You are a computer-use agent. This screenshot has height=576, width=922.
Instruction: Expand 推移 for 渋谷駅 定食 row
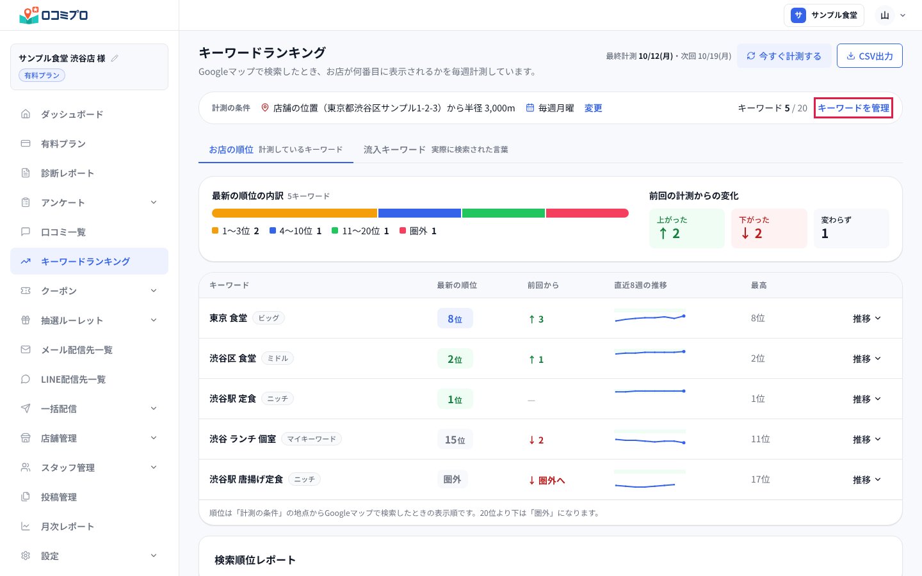pyautogui.click(x=867, y=399)
